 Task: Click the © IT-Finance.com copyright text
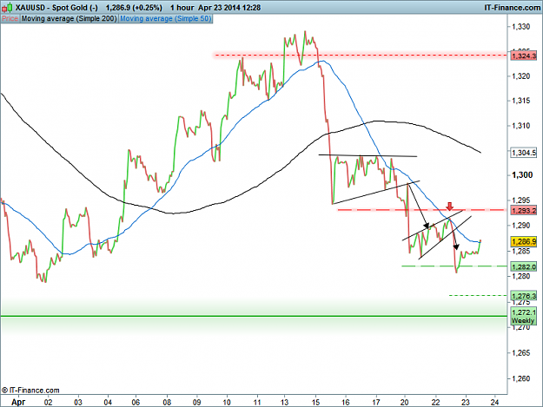(x=30, y=391)
